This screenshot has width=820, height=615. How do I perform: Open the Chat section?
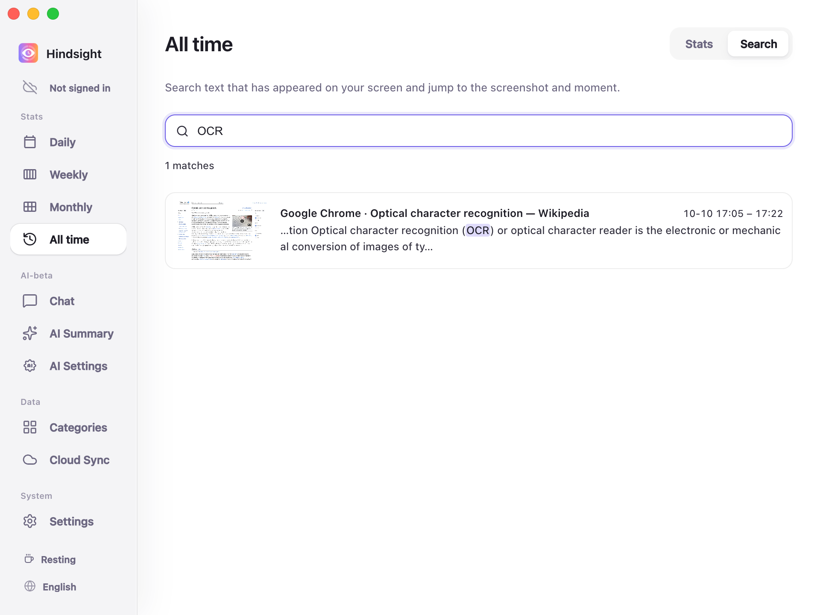tap(68, 301)
